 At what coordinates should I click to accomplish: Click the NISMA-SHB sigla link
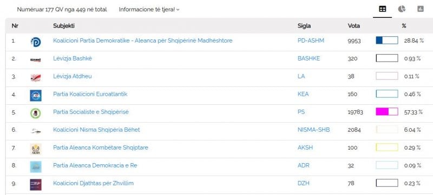314,130
